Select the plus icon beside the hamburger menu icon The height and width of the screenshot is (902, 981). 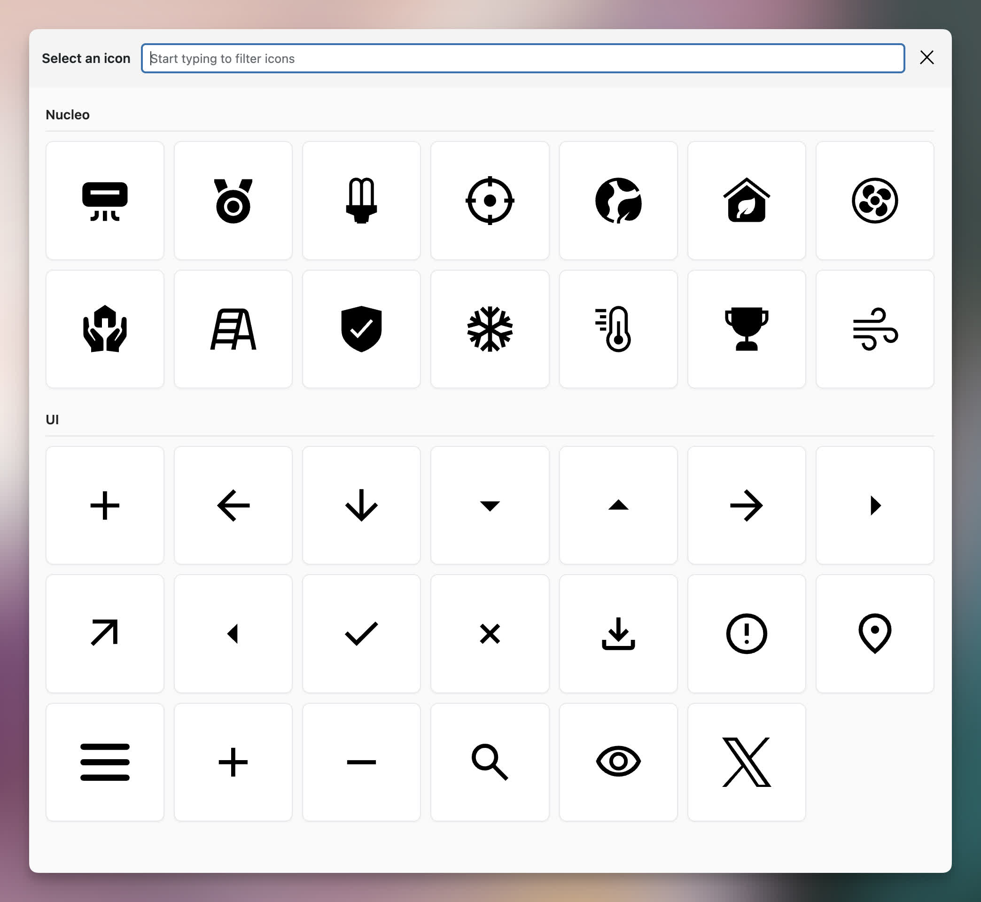point(234,762)
